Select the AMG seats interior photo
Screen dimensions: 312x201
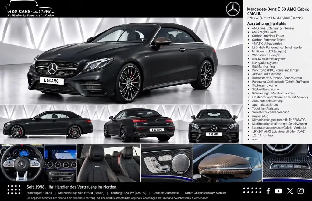pos(109,163)
